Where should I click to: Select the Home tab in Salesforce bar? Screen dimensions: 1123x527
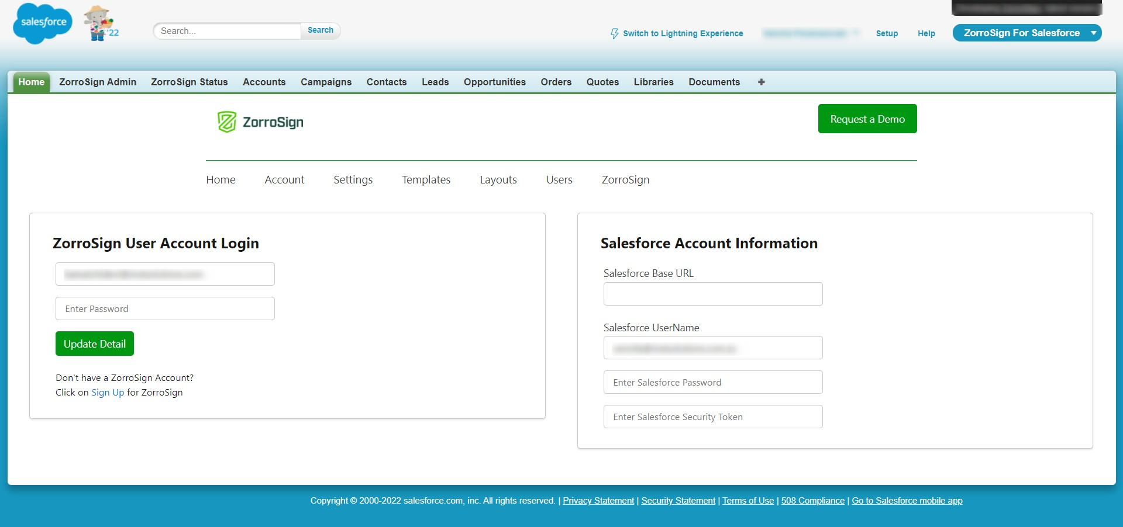[x=32, y=82]
